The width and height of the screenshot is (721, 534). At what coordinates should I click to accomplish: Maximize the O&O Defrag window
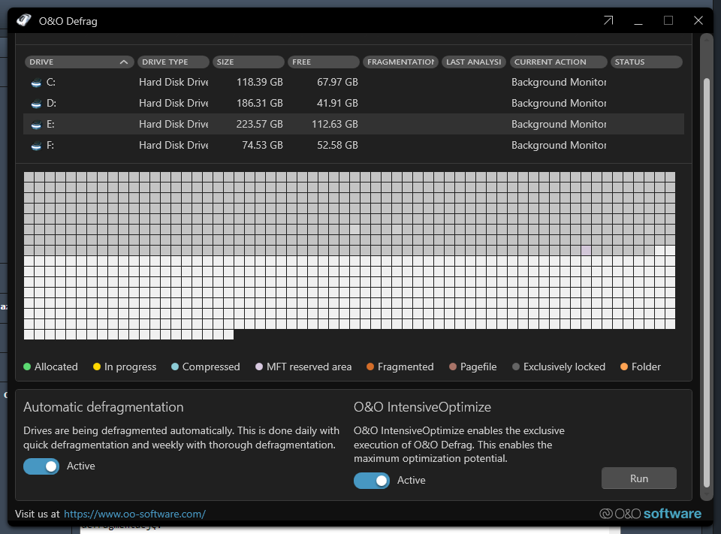[668, 20]
